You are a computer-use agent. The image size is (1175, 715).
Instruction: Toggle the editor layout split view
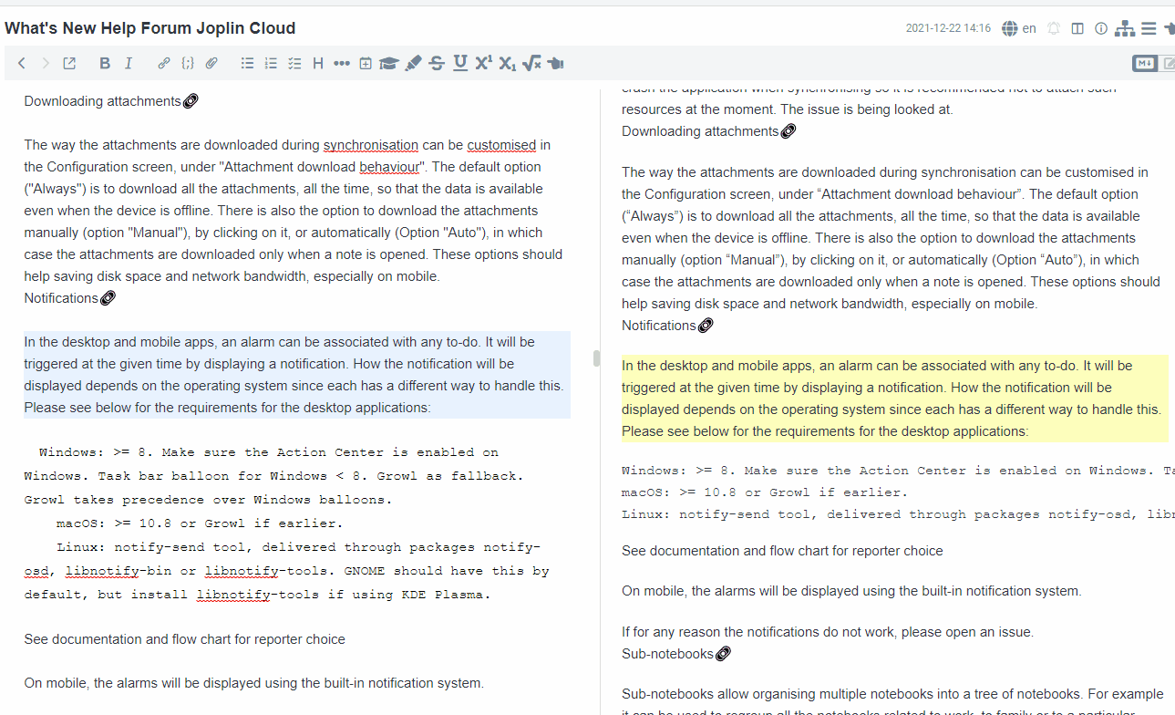(1077, 28)
